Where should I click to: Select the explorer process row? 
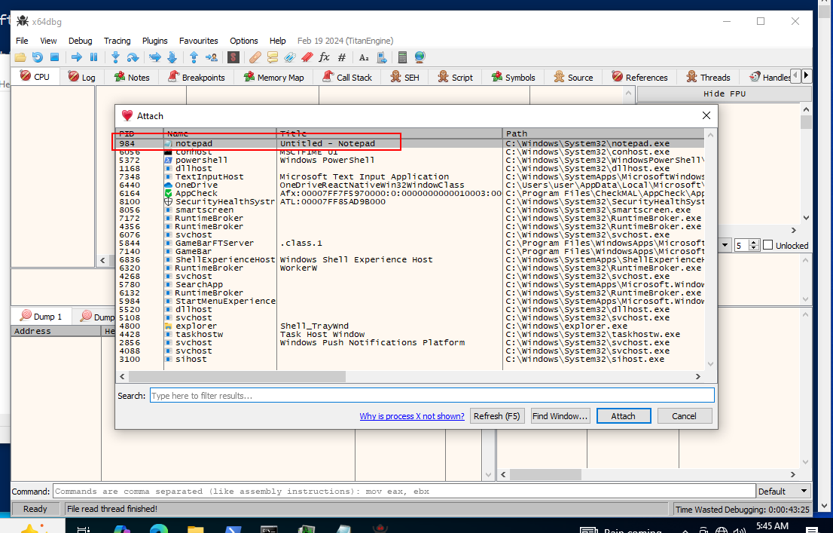410,326
